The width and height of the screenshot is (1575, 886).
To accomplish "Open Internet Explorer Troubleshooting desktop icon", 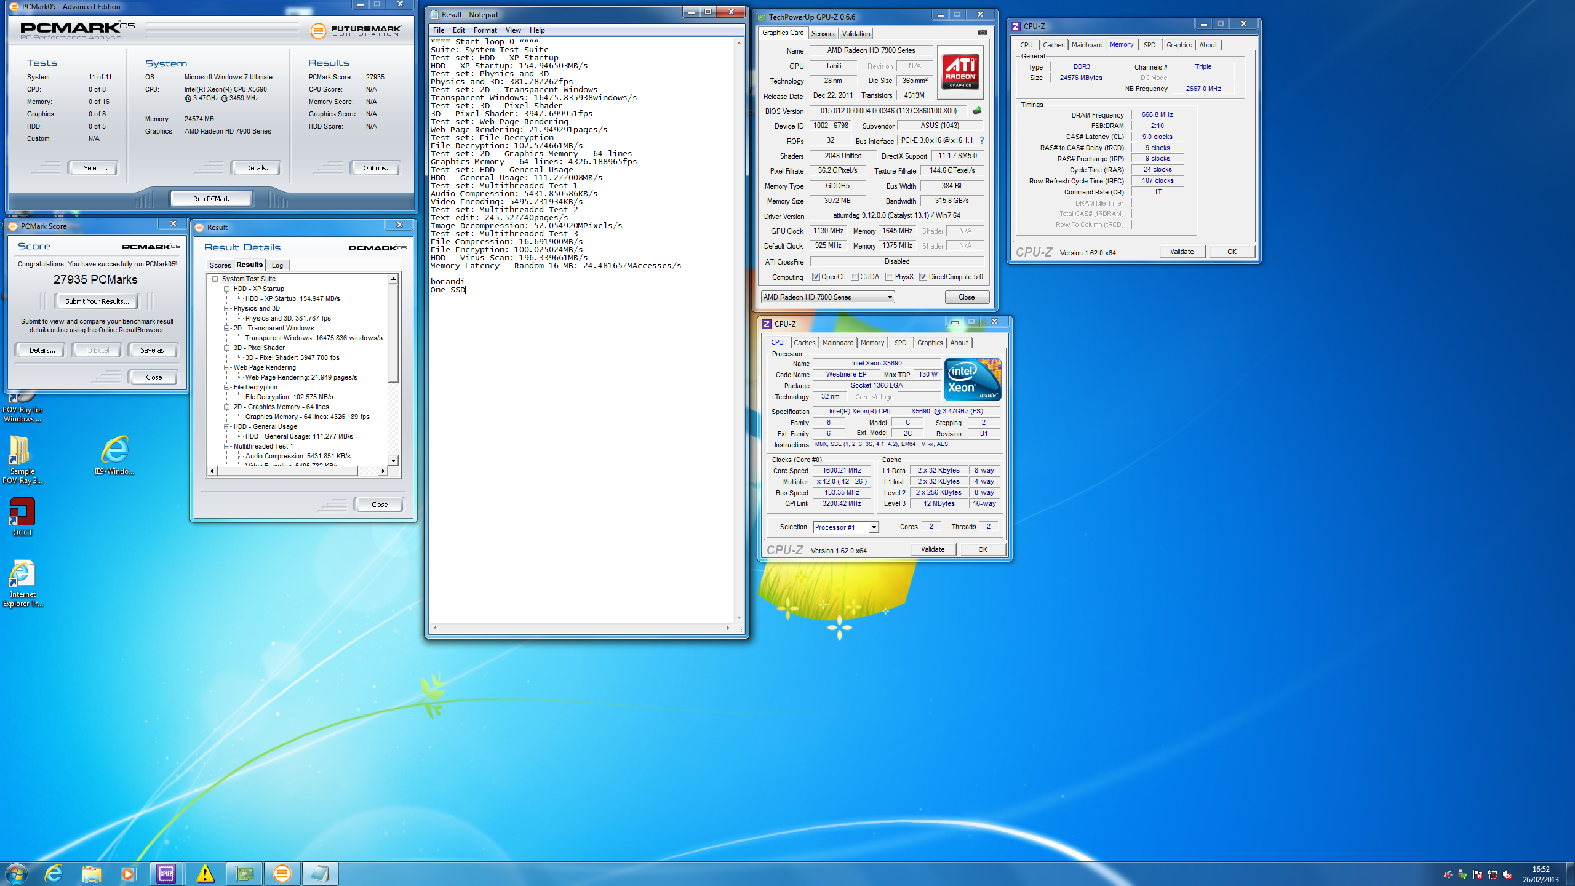I will tap(22, 583).
